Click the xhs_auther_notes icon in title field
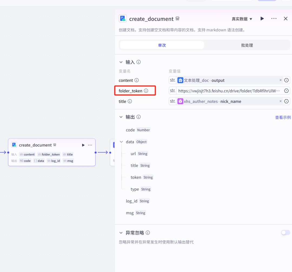Screen dimensions: 292x272 180,101
